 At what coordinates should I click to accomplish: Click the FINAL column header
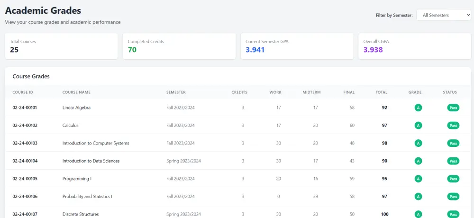pyautogui.click(x=349, y=92)
